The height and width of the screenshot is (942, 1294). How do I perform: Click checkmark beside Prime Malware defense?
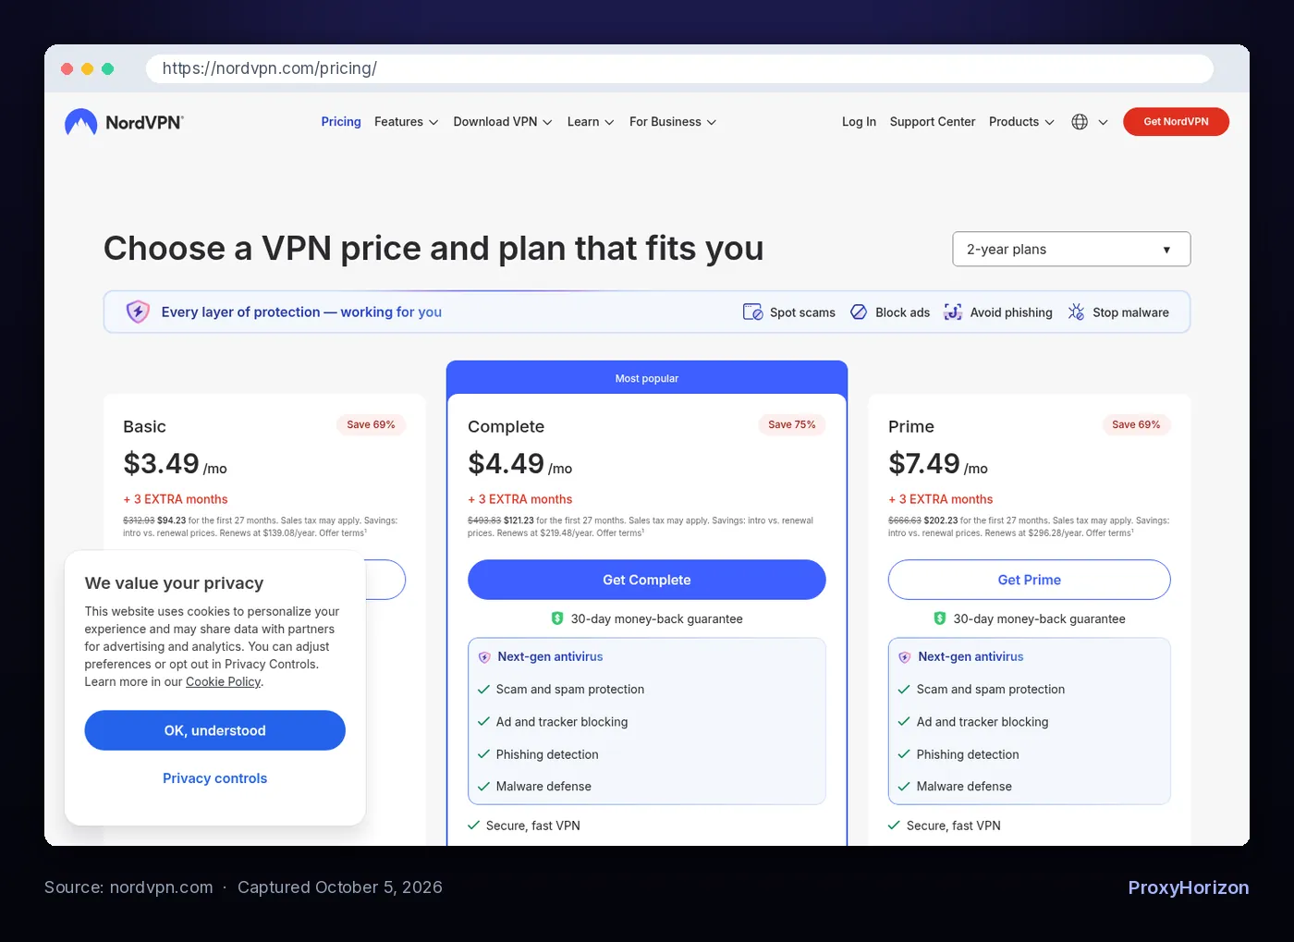904,787
